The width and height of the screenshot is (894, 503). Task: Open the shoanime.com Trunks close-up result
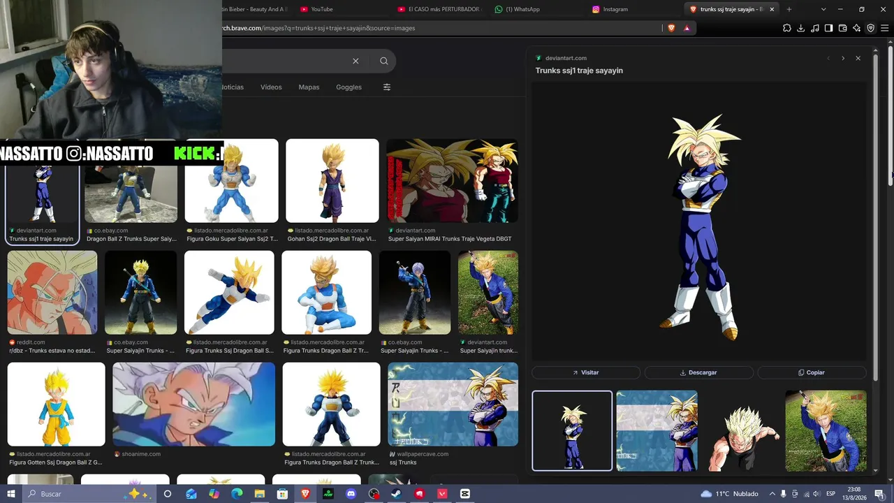point(194,404)
